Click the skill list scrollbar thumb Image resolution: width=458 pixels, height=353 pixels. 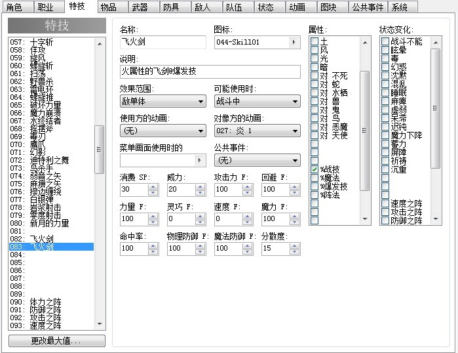click(x=100, y=150)
